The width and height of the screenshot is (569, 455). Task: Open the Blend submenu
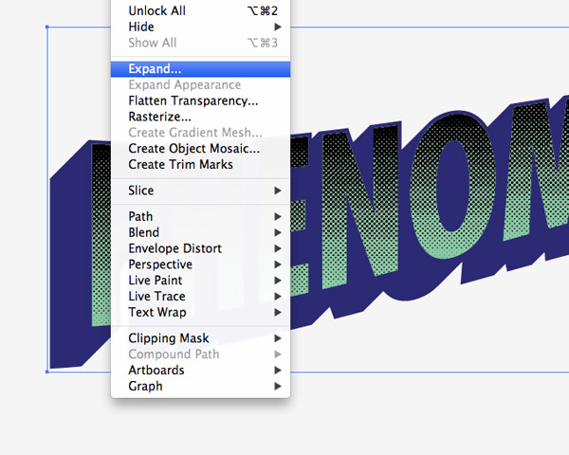coord(200,232)
